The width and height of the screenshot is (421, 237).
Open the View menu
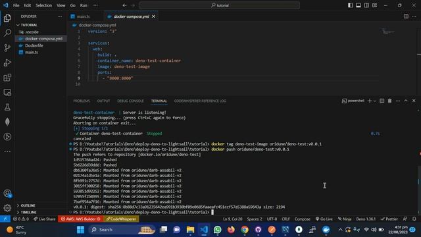click(x=61, y=5)
